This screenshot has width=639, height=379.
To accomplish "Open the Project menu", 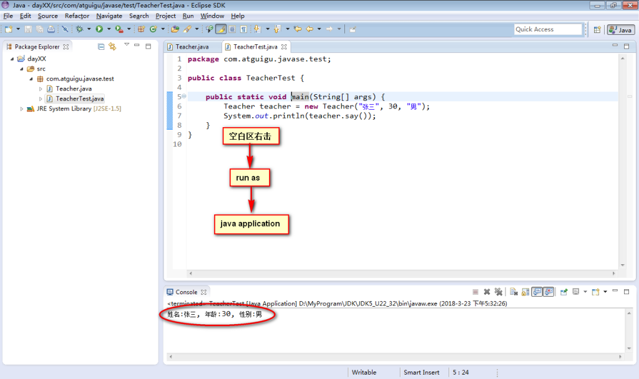I will click(165, 16).
